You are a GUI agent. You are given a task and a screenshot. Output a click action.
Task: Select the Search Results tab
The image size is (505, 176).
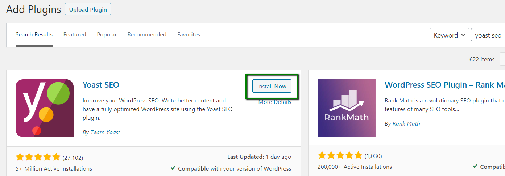(34, 35)
